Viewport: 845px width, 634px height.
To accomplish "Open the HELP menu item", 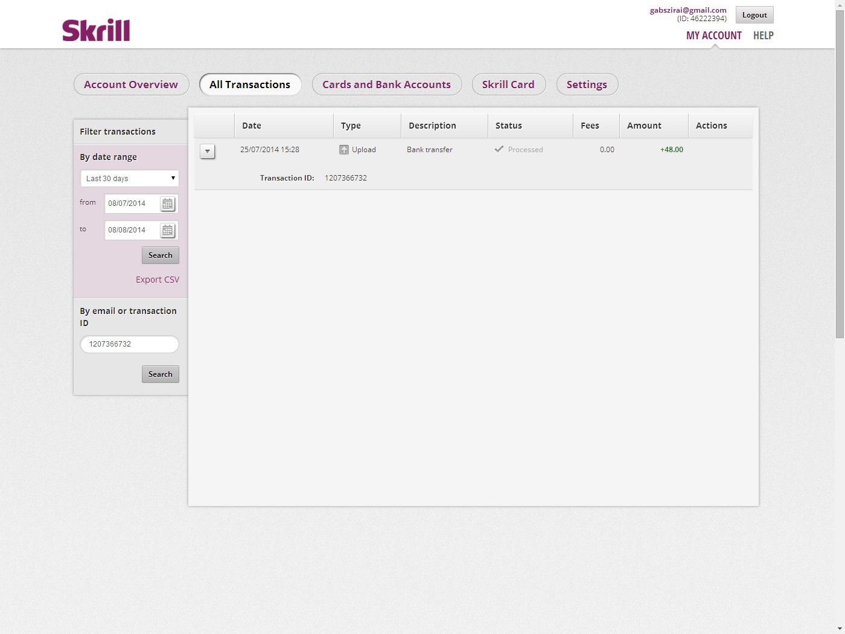I will (x=763, y=36).
